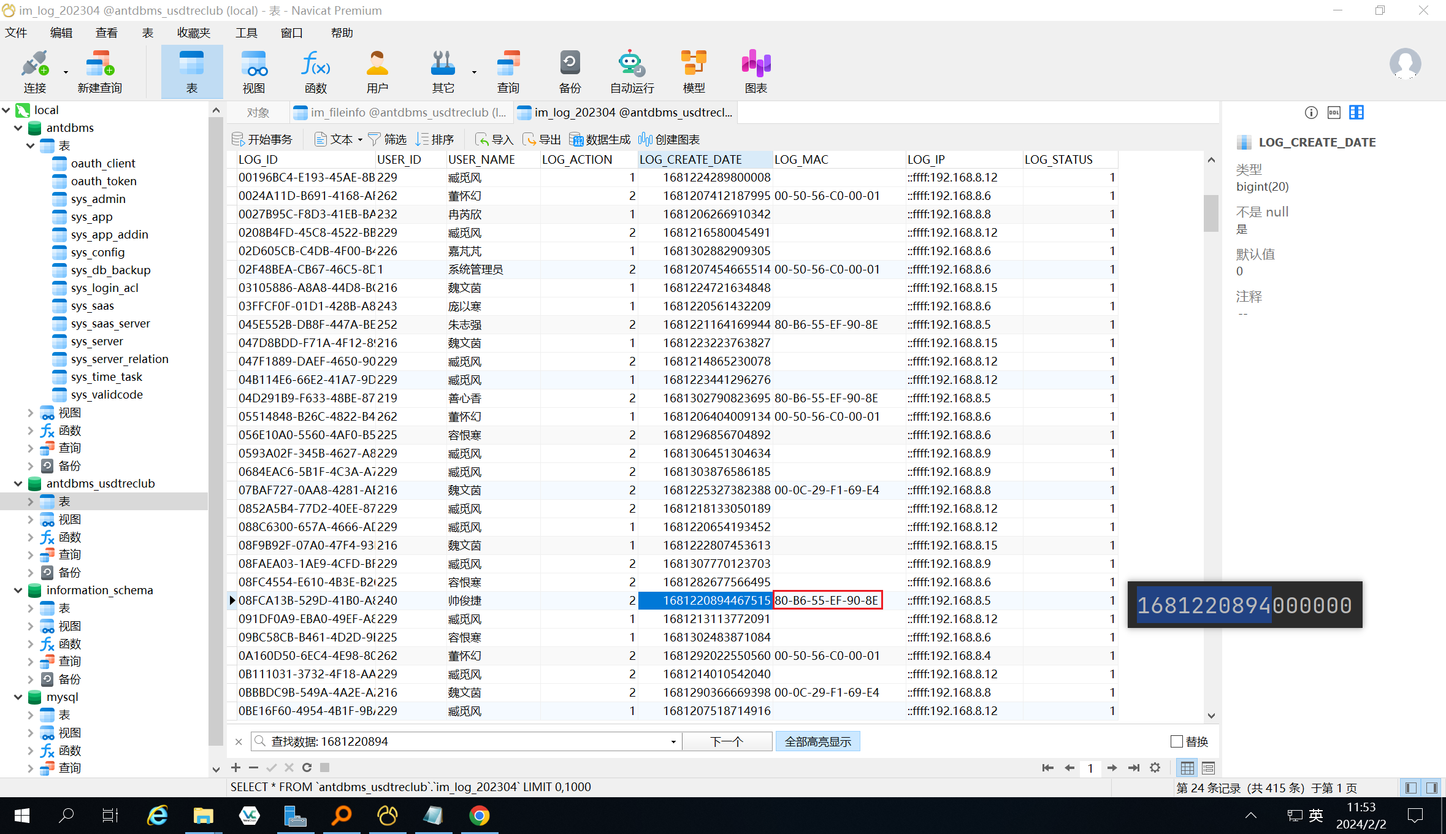
Task: Open File Explorer from the taskbar
Action: tap(204, 816)
